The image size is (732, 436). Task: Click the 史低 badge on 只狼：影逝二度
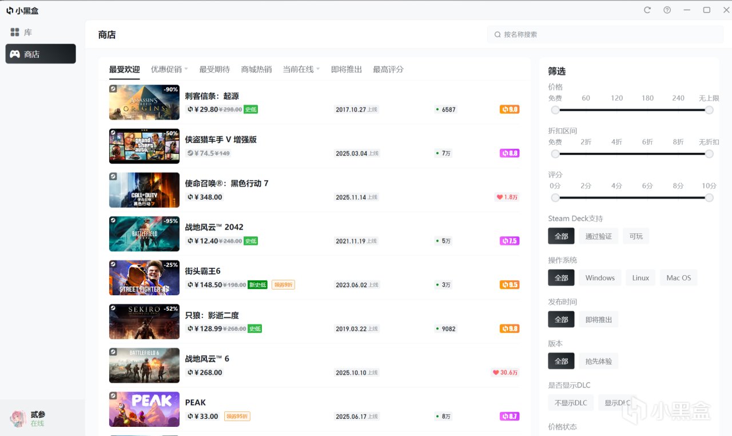pos(254,328)
